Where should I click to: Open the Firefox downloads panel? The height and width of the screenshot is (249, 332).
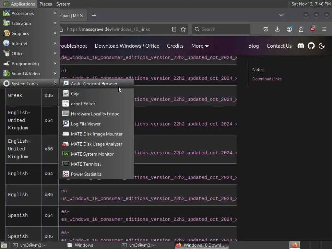pos(278,29)
